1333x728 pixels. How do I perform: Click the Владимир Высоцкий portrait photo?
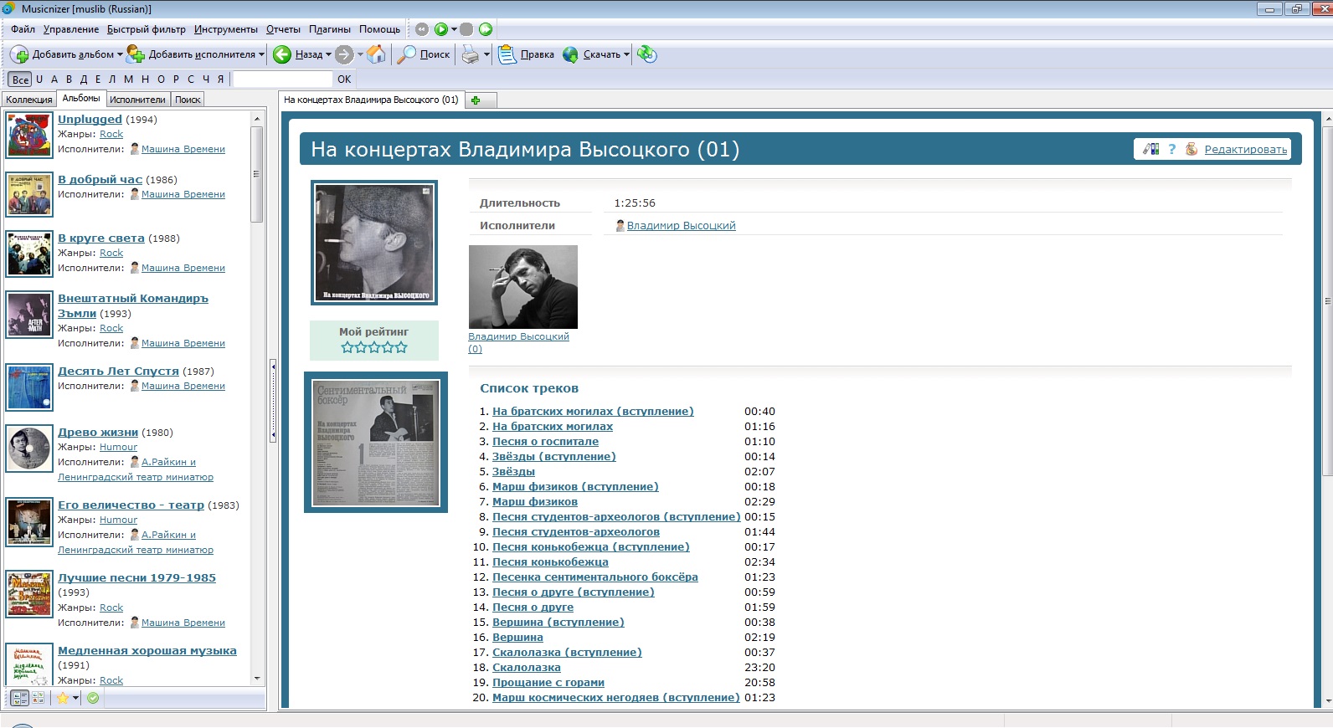pos(523,287)
